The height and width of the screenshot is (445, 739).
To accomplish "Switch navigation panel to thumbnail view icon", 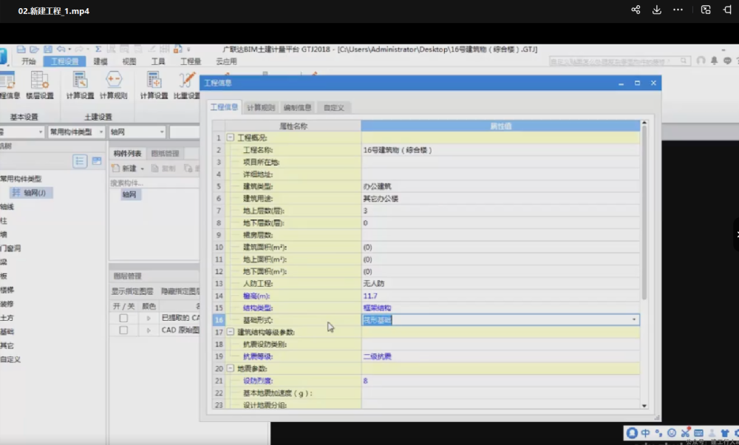I will [x=97, y=161].
